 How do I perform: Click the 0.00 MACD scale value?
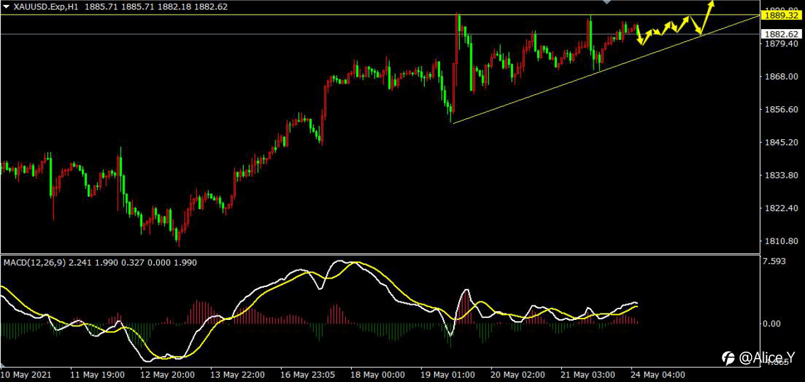pyautogui.click(x=773, y=324)
